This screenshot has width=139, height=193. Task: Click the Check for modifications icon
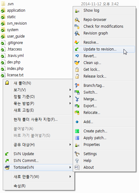[77, 26]
